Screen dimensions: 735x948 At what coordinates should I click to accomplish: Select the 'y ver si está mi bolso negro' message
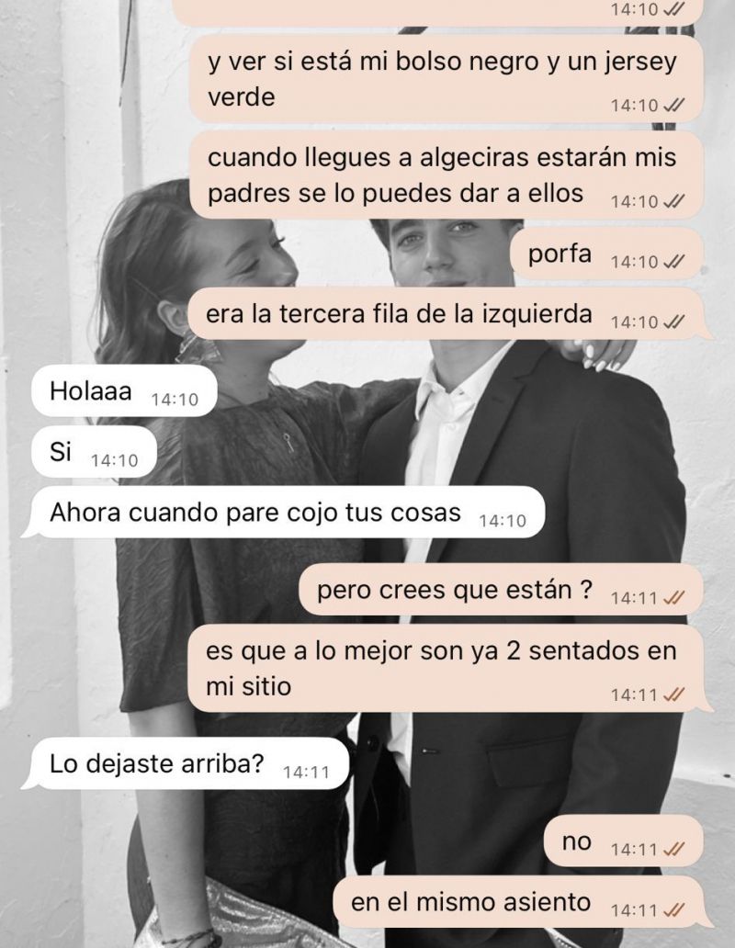tap(447, 79)
